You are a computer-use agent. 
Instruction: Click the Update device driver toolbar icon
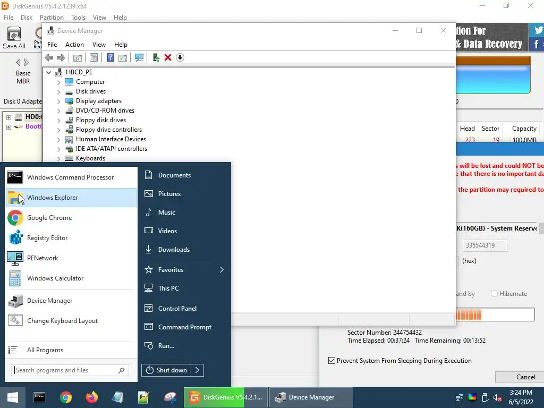(x=156, y=57)
